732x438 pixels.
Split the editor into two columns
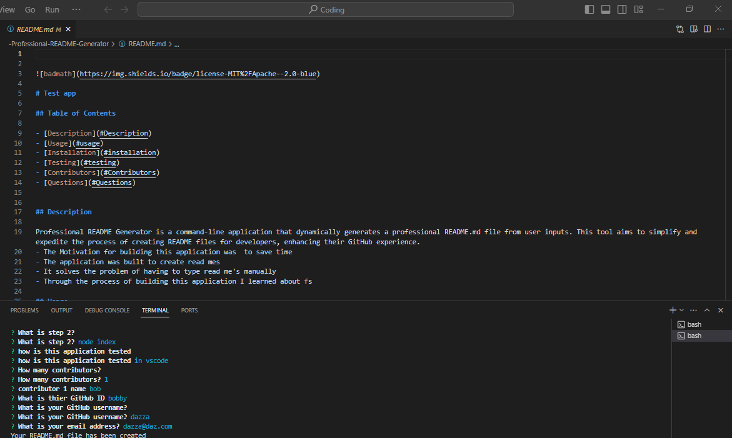coord(707,29)
